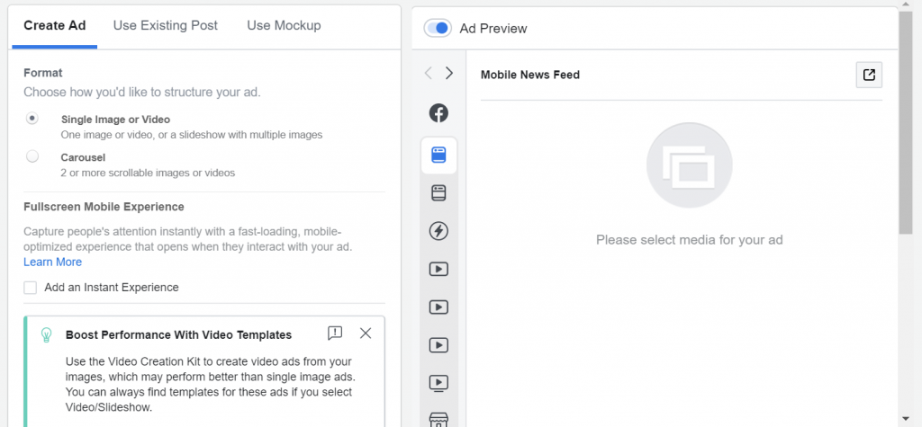Click the scrollbar up arrow
Image resolution: width=922 pixels, height=427 pixels.
[906, 4]
